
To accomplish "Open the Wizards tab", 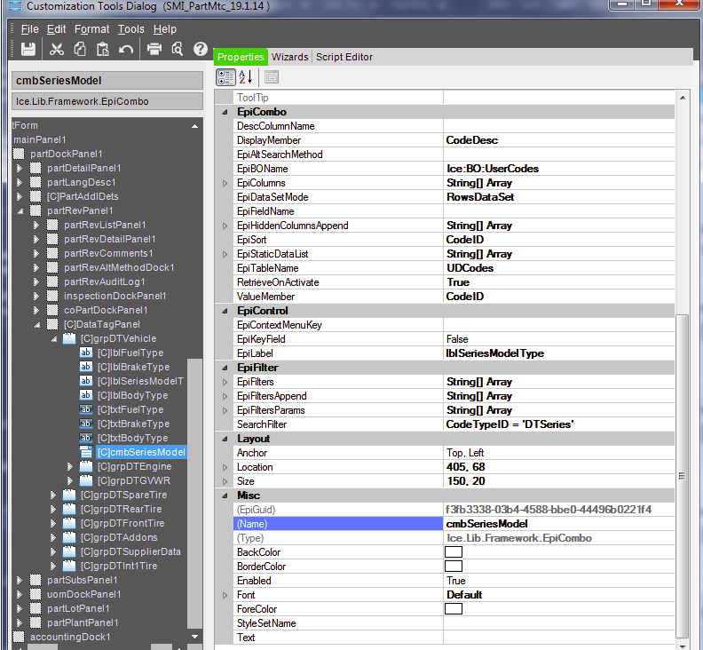I will click(289, 57).
